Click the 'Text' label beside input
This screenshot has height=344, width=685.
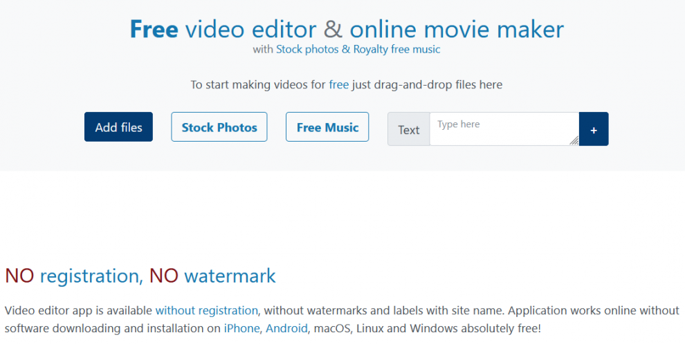(408, 129)
